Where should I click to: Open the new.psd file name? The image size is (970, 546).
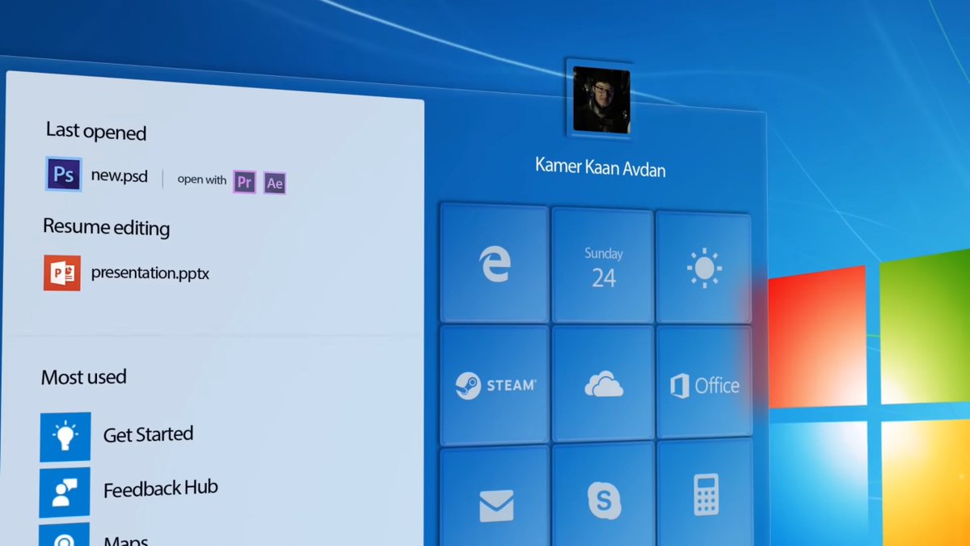119,176
